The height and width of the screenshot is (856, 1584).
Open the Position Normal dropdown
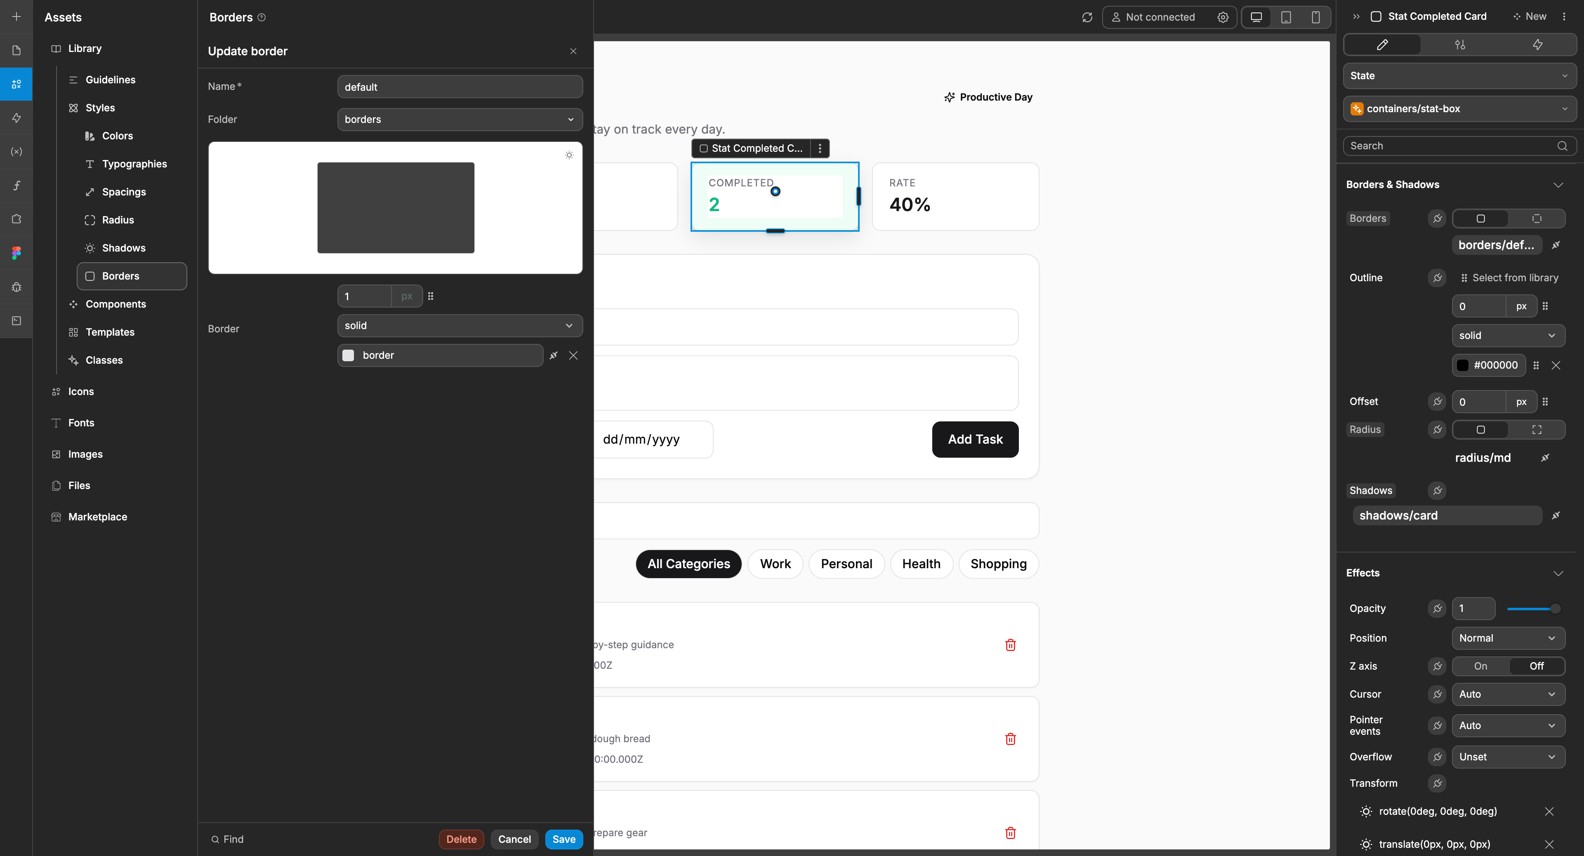point(1509,638)
